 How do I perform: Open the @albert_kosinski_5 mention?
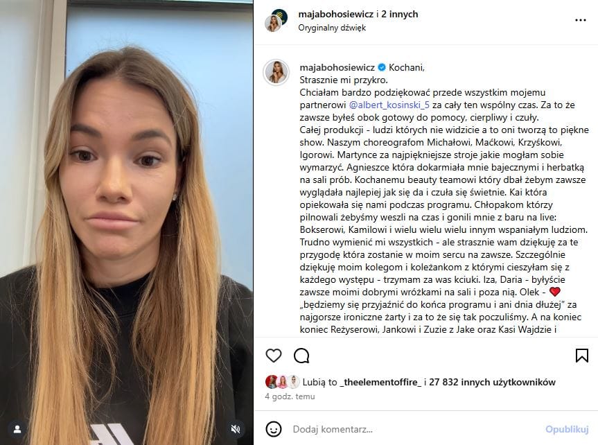click(389, 105)
